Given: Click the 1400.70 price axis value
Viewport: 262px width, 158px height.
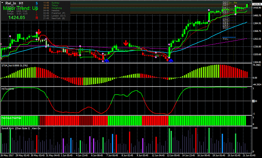Looking at the screenshot, I should pyautogui.click(x=257, y=15).
